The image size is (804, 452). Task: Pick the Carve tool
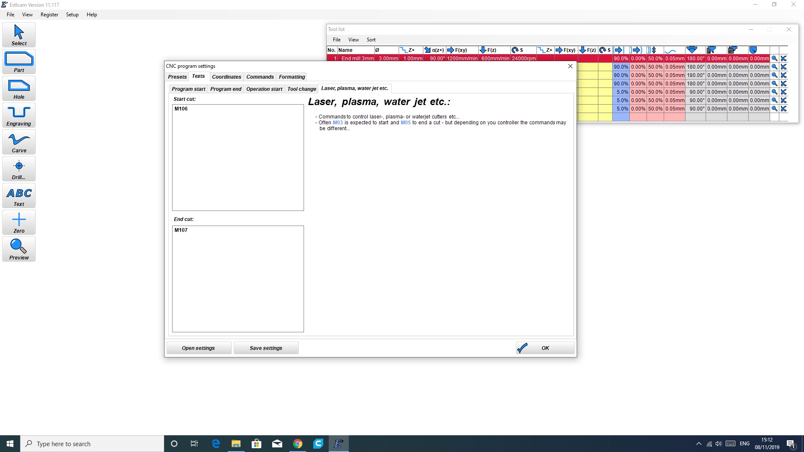(19, 142)
